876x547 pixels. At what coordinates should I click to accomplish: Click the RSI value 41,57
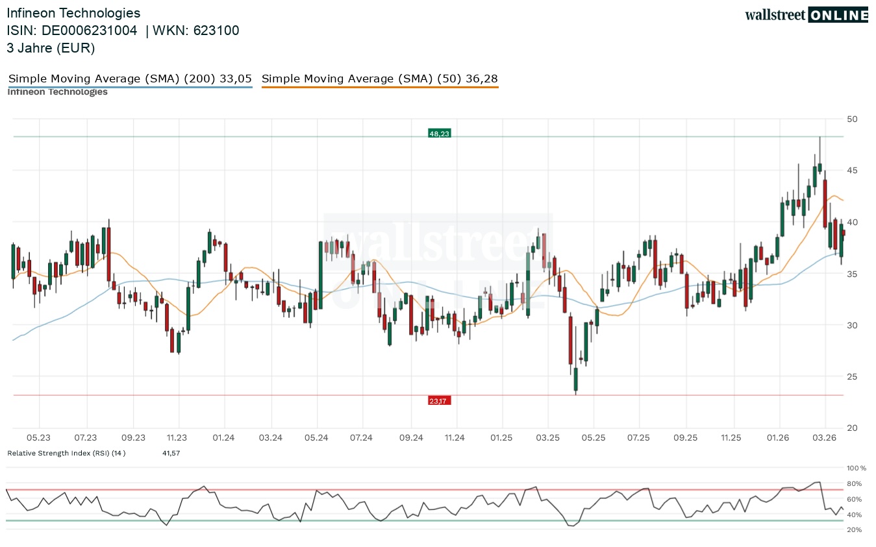click(x=171, y=453)
